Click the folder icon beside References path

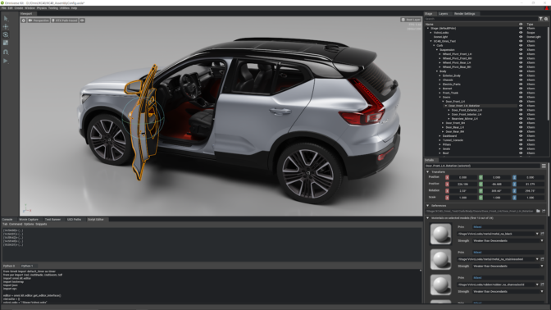click(538, 212)
